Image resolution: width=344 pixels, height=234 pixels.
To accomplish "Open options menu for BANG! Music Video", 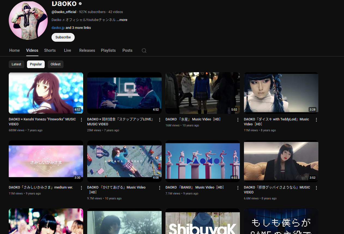I will click(x=238, y=188).
